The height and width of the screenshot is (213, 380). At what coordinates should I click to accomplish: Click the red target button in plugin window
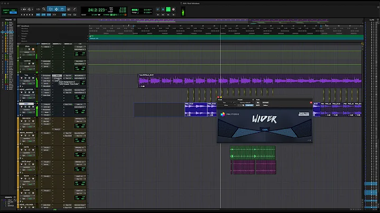(x=311, y=103)
